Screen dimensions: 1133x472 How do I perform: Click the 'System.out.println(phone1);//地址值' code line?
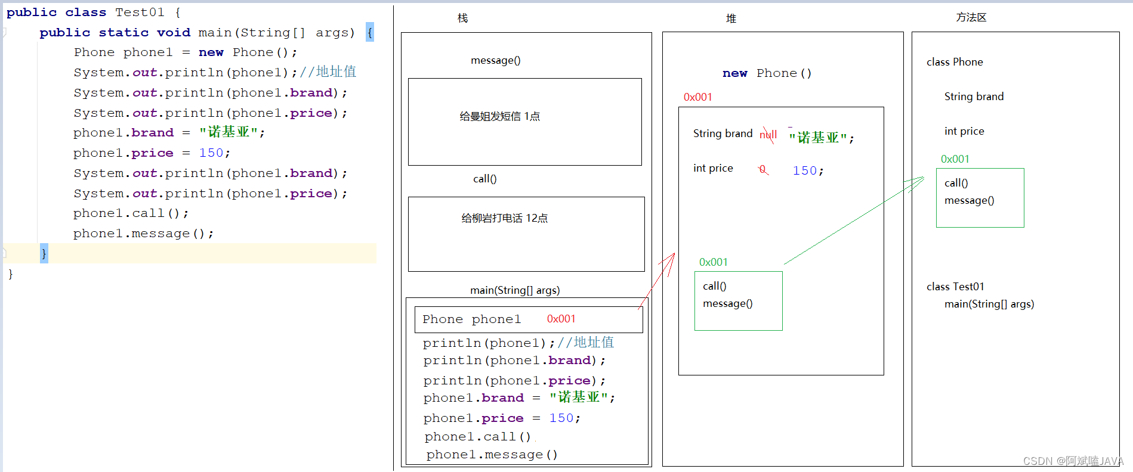[x=215, y=72]
